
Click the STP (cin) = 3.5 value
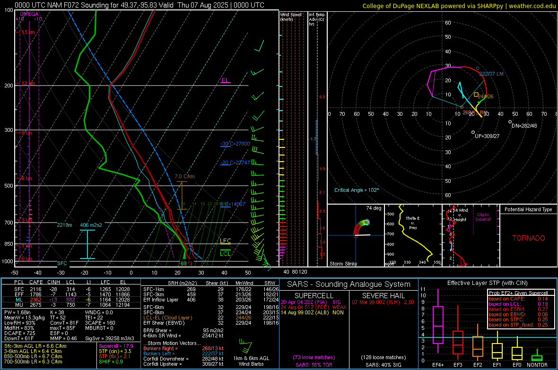115,351
